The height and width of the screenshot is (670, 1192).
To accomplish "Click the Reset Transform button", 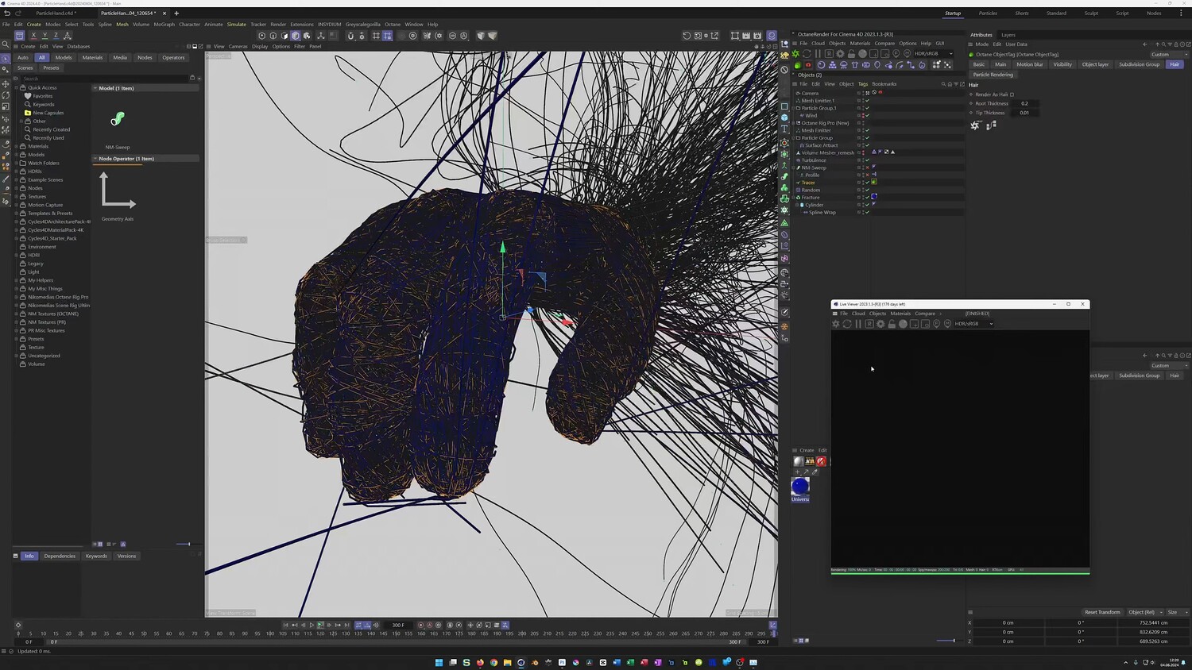I will point(1102,612).
